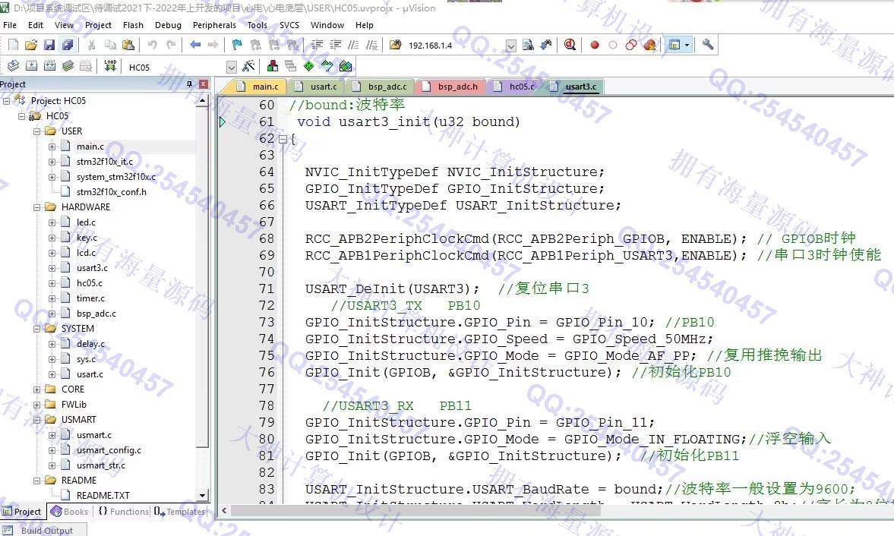
Task: Switch to the Templates panel tab
Action: click(179, 512)
